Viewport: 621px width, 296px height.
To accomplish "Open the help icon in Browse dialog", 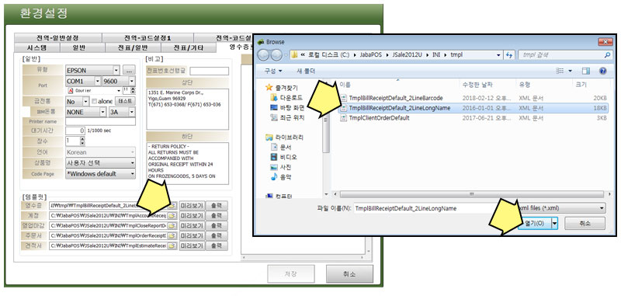I will 603,71.
